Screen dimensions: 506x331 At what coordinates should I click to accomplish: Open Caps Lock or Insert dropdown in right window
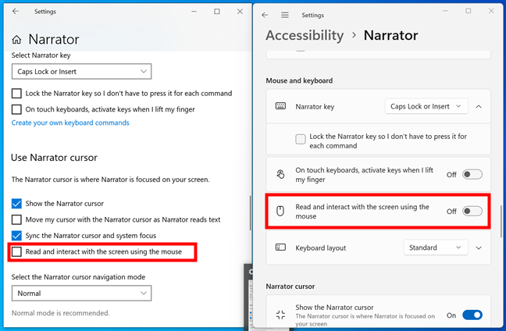click(x=426, y=106)
